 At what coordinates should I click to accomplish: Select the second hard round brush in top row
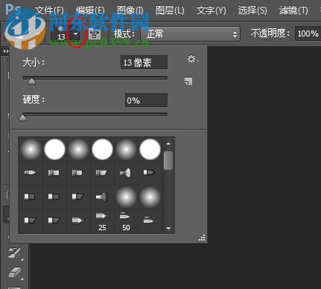click(x=102, y=149)
